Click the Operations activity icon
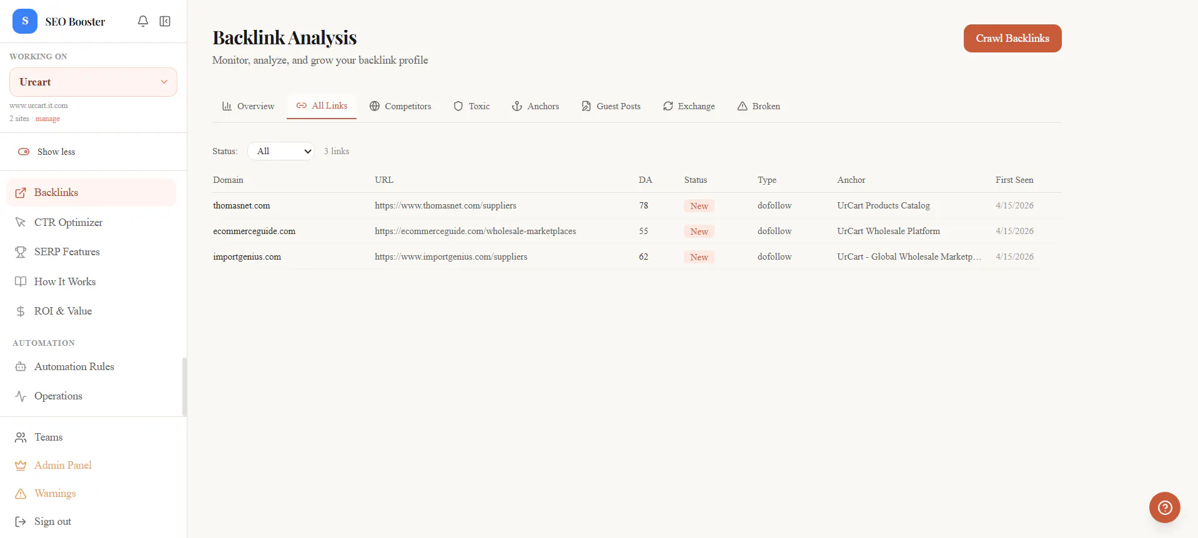1198x538 pixels. click(x=21, y=396)
